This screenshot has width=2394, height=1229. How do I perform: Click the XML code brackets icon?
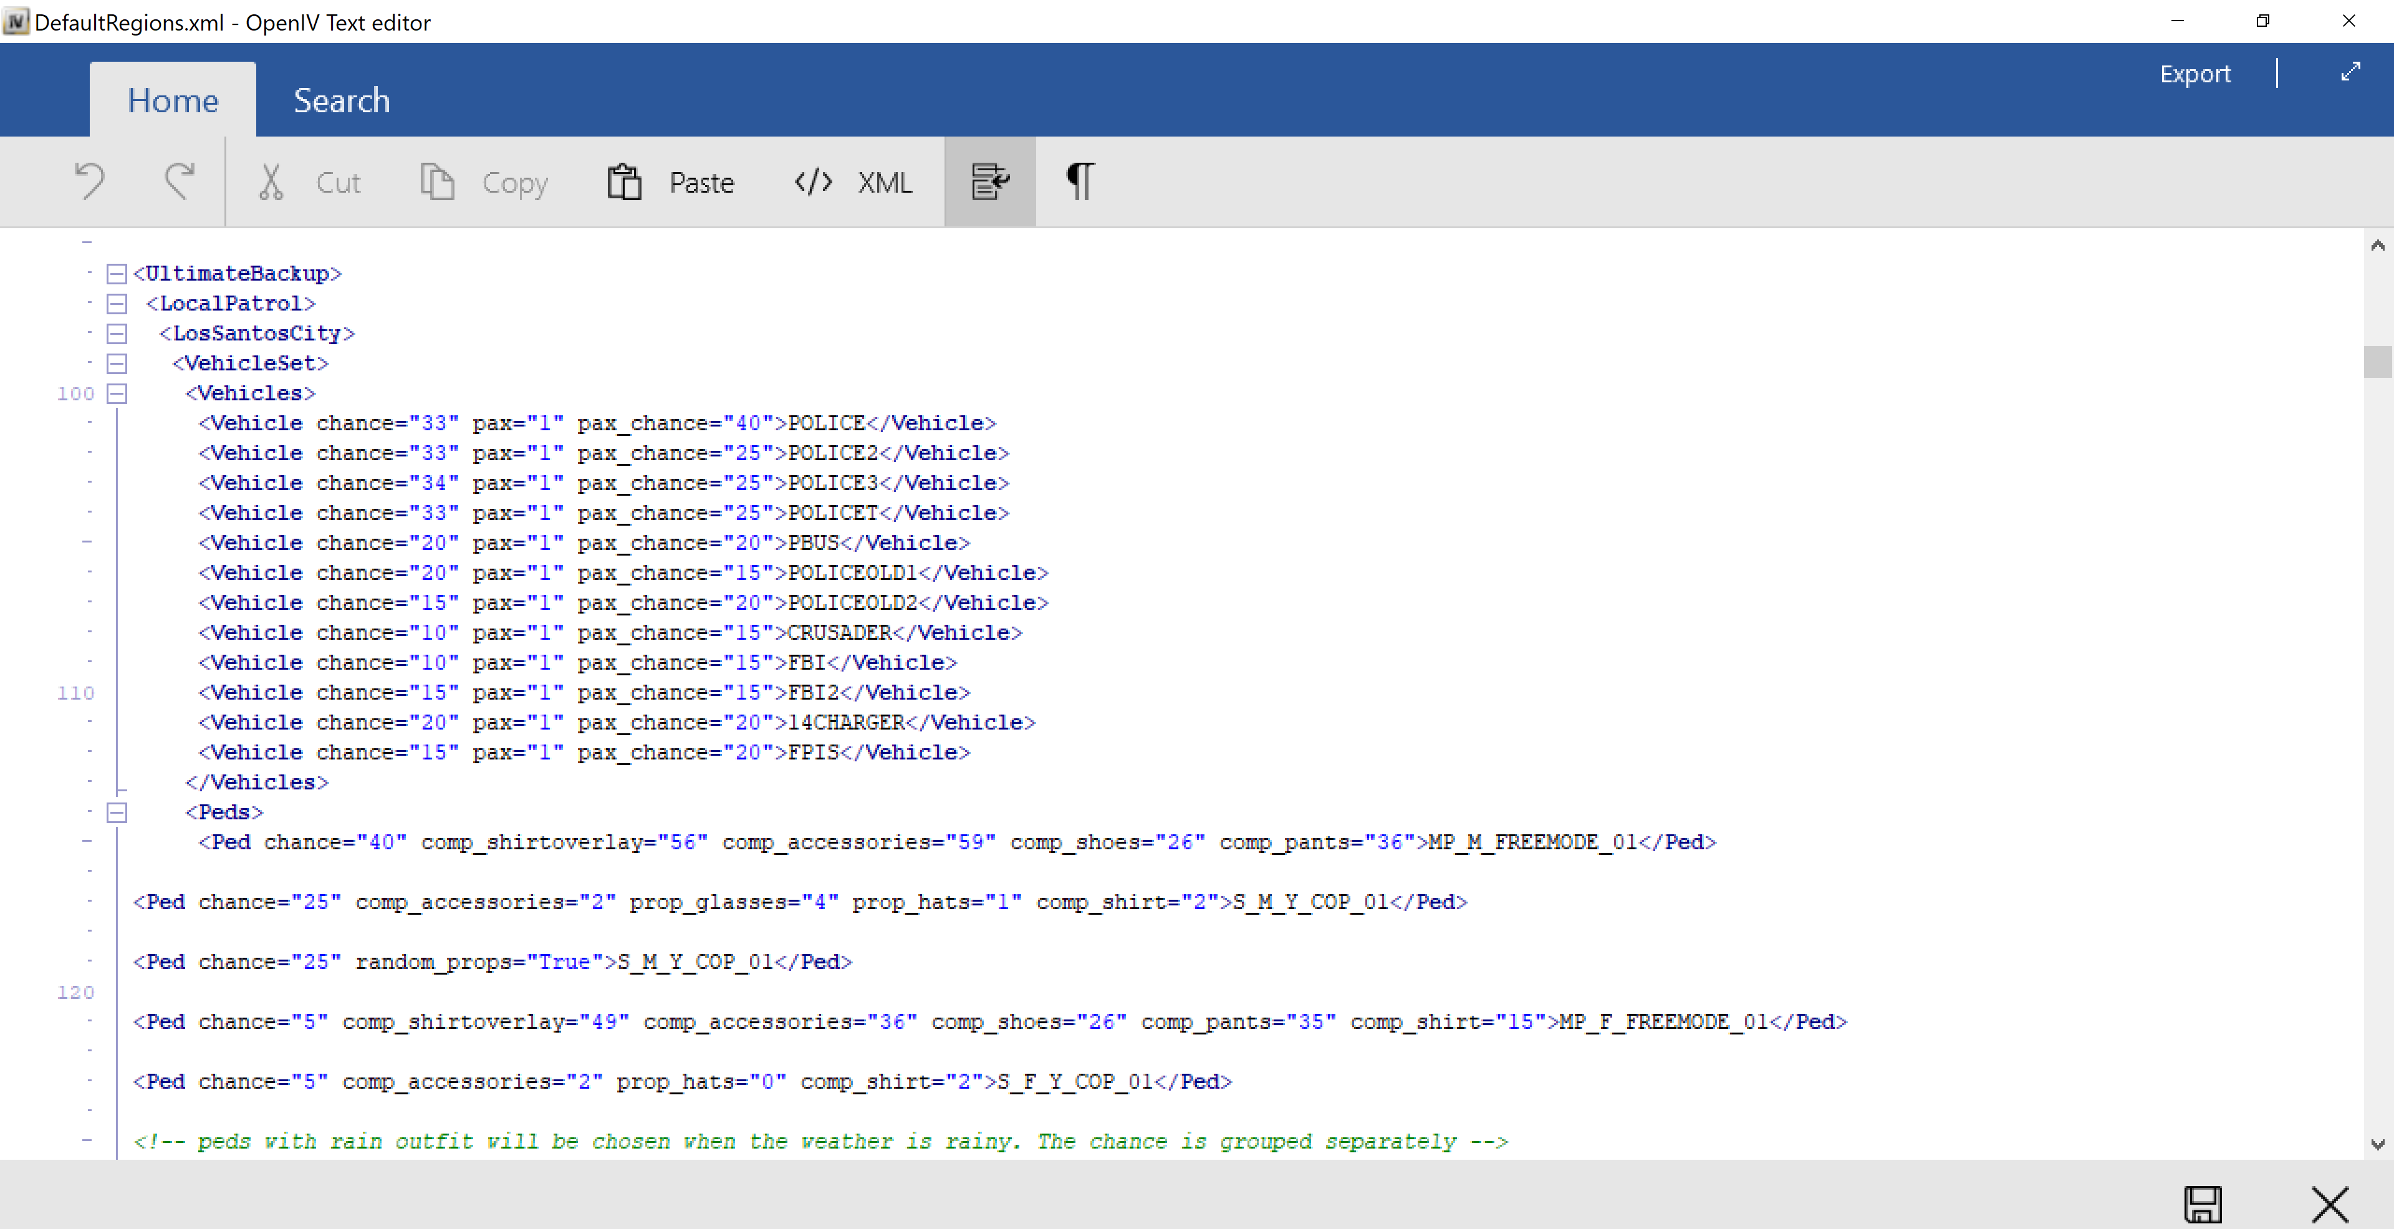click(x=813, y=181)
